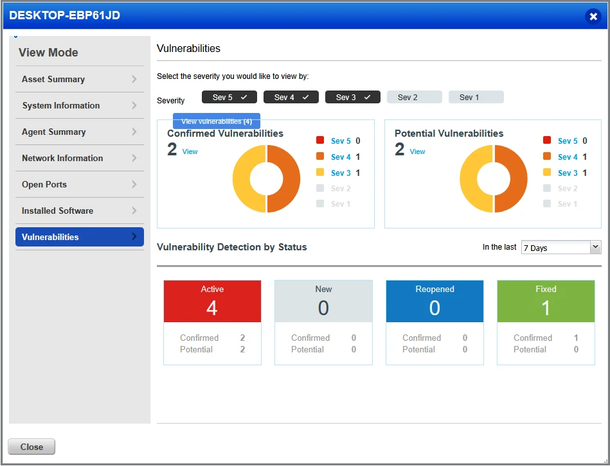Enable the Sev 2 severity filter

415,97
